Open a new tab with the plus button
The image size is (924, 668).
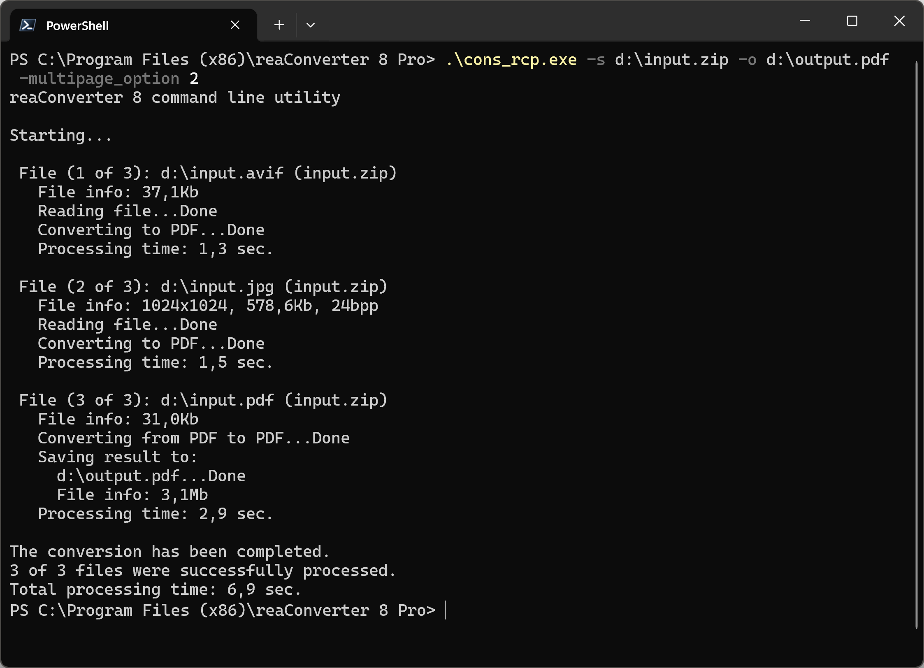pos(279,25)
